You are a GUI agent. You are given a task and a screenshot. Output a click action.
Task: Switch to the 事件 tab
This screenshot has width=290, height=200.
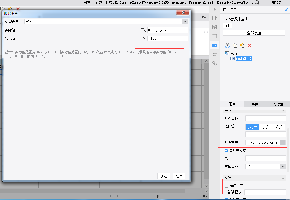pyautogui.click(x=255, y=104)
